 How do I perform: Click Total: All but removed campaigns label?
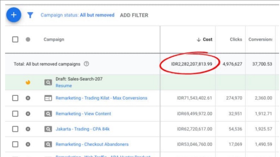tap(47, 64)
